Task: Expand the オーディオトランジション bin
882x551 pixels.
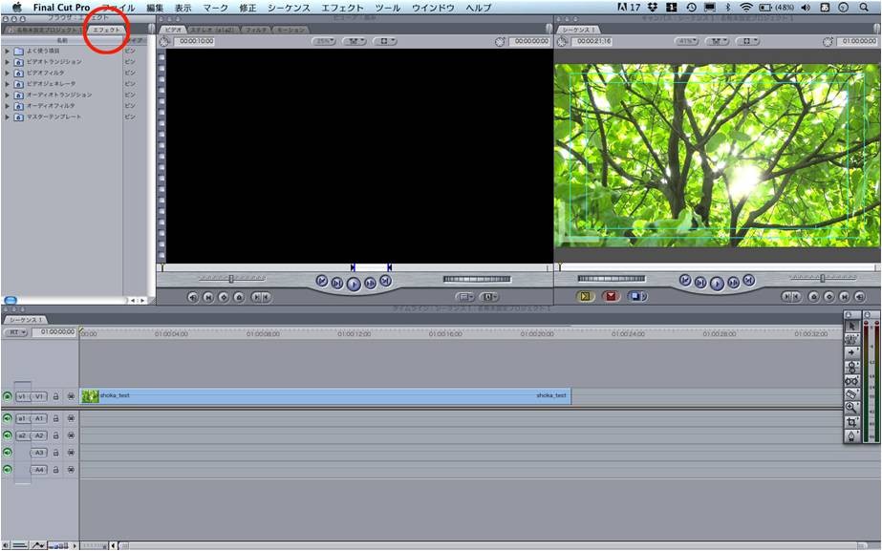Action: tap(8, 95)
